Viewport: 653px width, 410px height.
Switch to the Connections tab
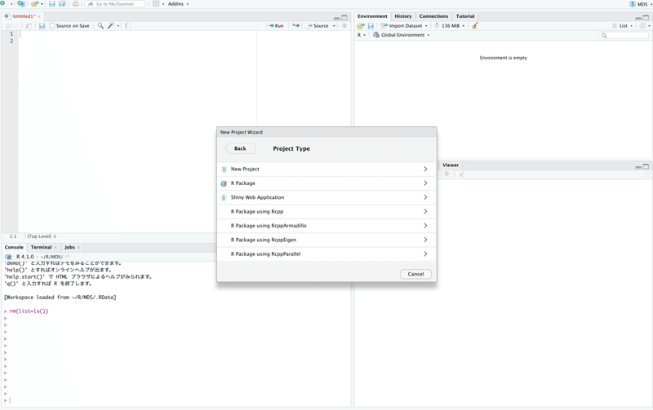(x=433, y=16)
